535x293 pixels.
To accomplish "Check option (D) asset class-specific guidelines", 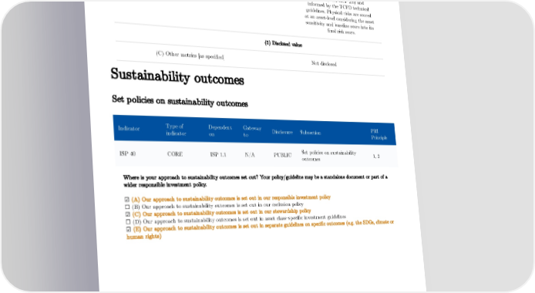I will click(128, 222).
